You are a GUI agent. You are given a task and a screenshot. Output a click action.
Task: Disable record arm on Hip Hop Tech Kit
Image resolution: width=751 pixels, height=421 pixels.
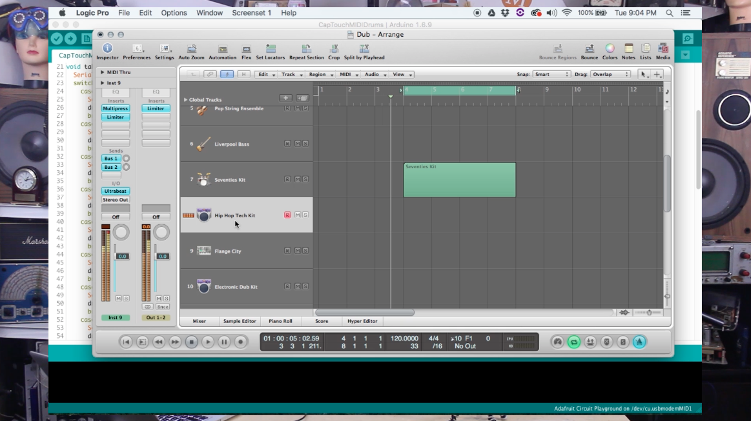287,215
